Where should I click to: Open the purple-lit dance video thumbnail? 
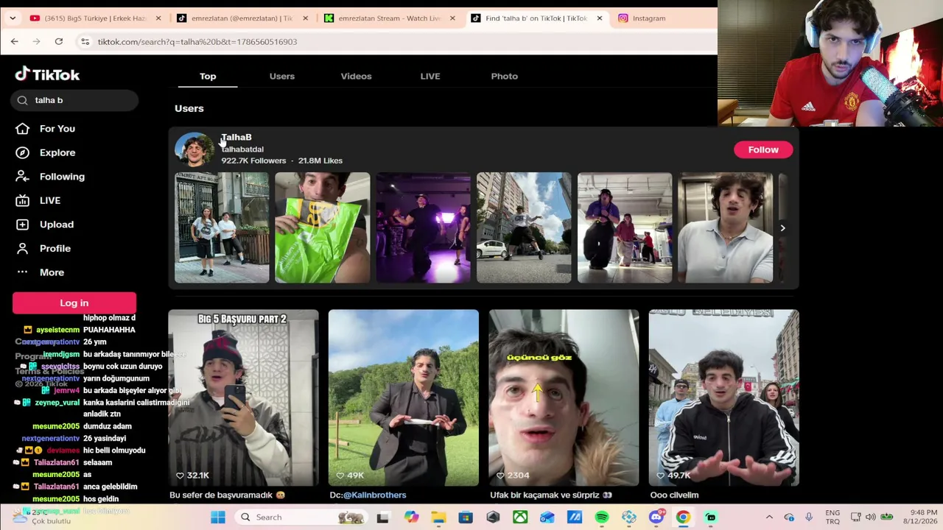tap(423, 227)
